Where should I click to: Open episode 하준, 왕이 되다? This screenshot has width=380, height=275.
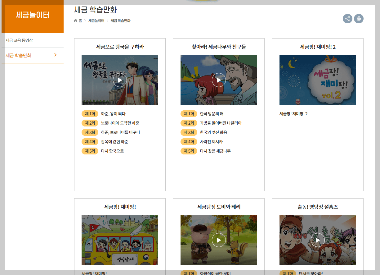tap(113, 114)
